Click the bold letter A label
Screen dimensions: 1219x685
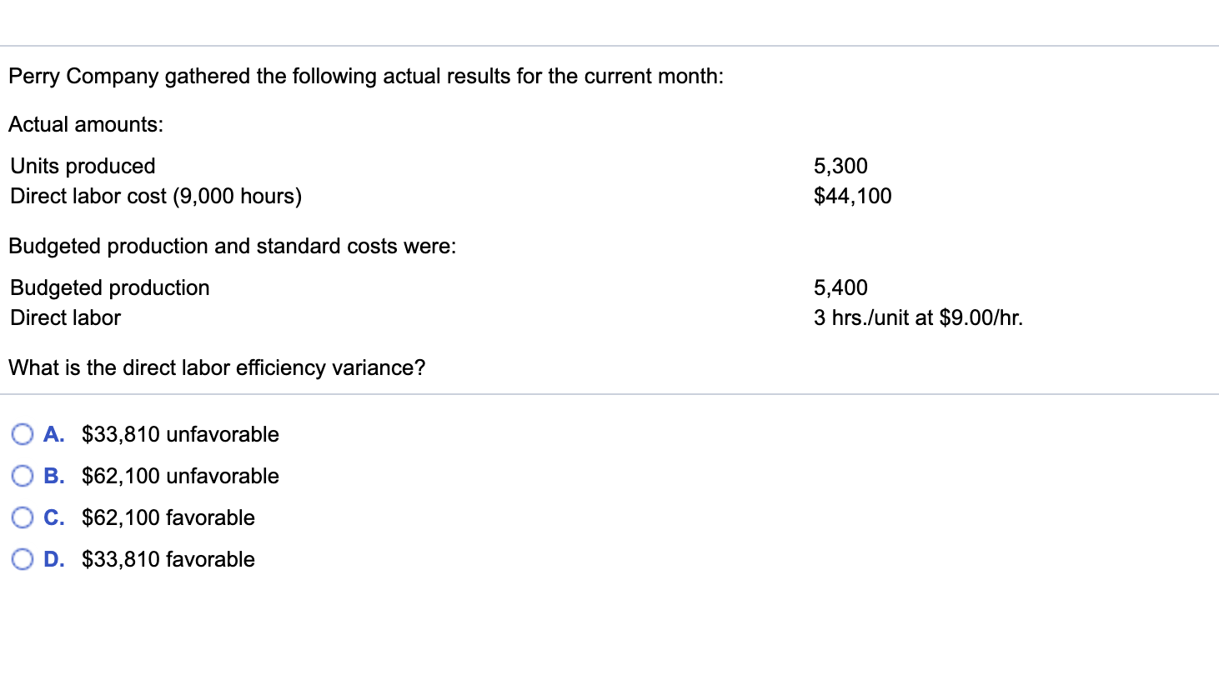(53, 434)
